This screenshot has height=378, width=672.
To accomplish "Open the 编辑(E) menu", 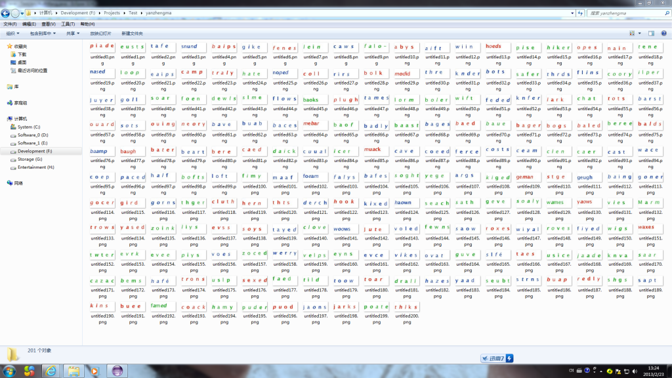I will 29,24.
